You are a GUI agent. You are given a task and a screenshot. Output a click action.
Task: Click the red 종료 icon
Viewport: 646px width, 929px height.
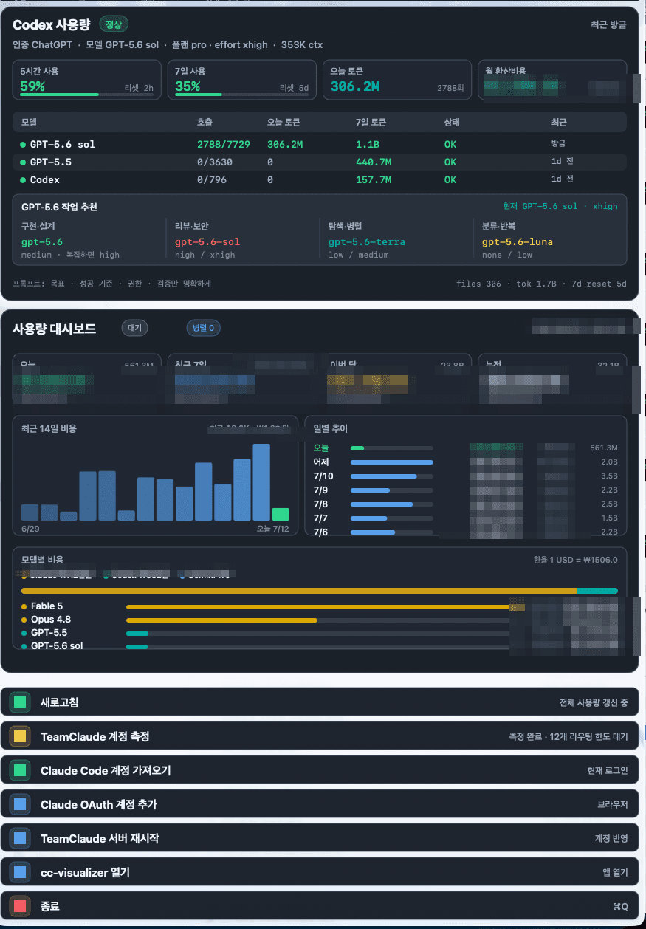[x=20, y=906]
